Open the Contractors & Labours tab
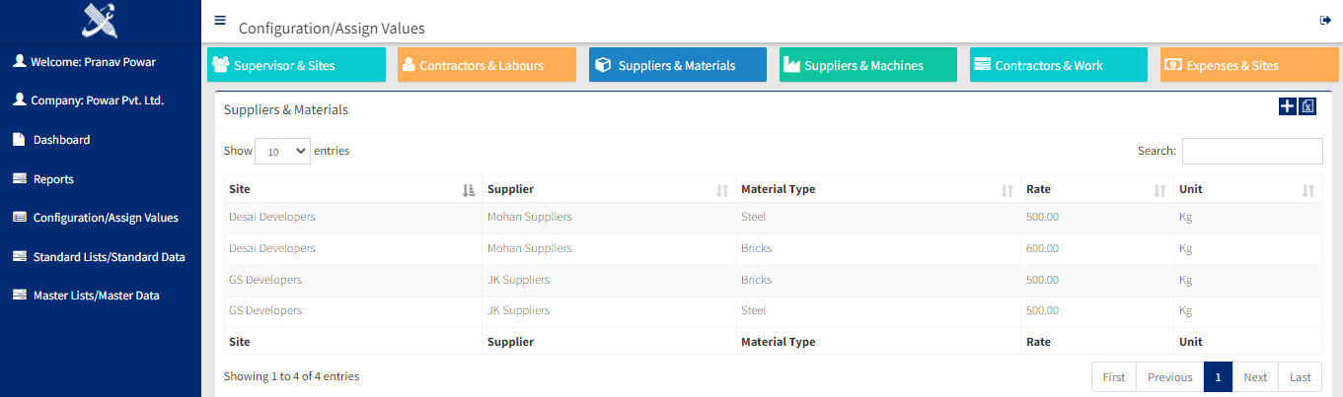The image size is (1343, 397). 486,65
